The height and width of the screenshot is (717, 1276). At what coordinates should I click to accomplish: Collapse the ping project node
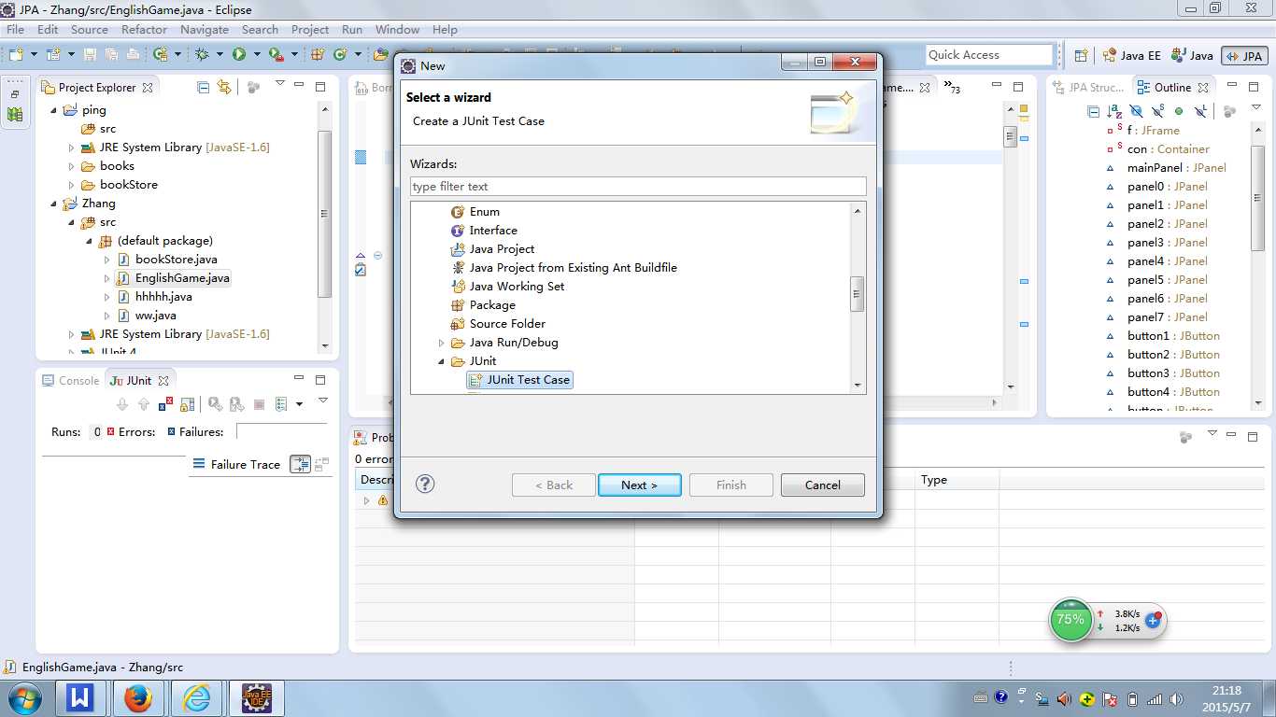53,110
